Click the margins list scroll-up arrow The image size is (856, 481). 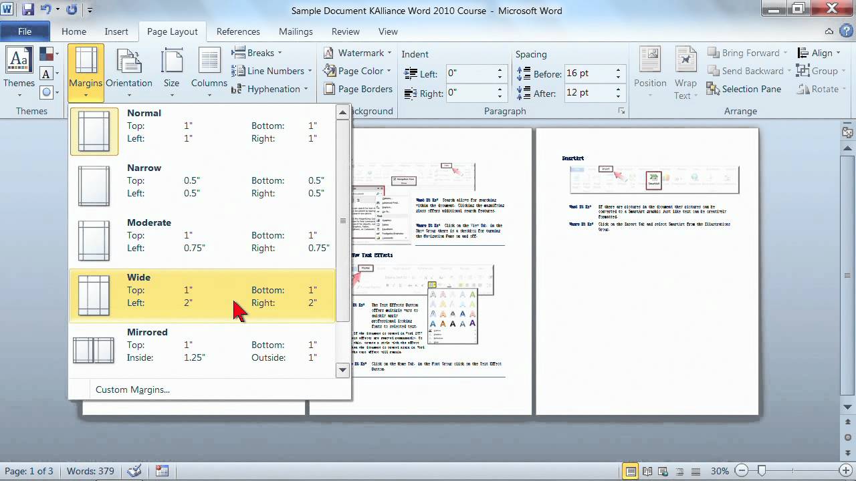click(x=342, y=112)
